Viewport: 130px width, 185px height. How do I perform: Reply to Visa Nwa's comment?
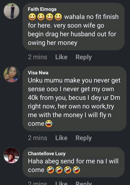(84, 138)
